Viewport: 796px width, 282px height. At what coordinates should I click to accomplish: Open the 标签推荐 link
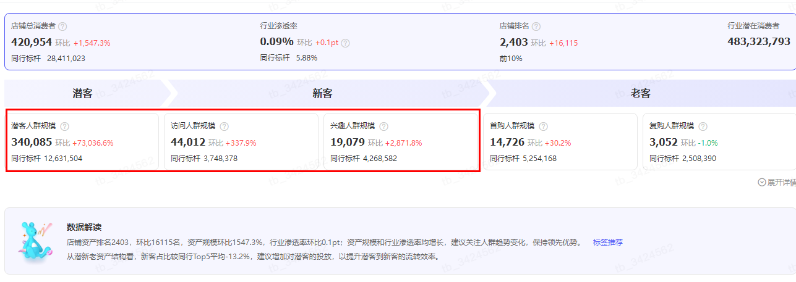tap(607, 243)
